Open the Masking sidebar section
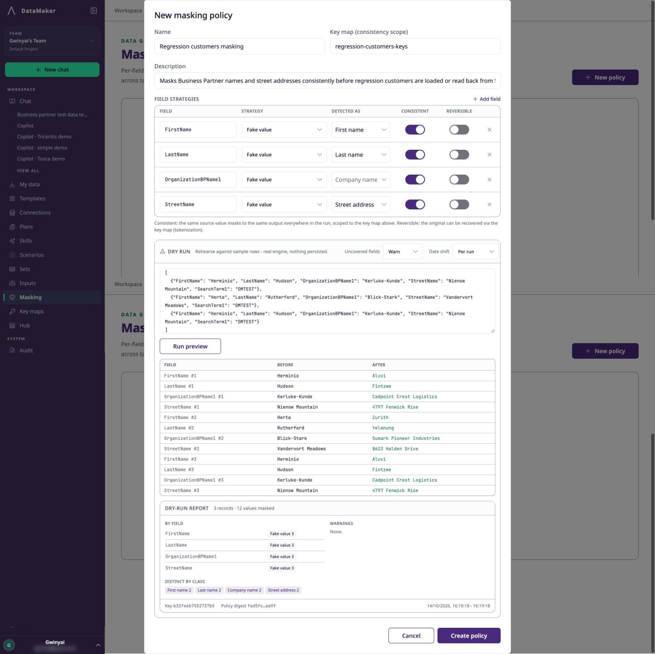Image resolution: width=655 pixels, height=654 pixels. click(x=53, y=297)
